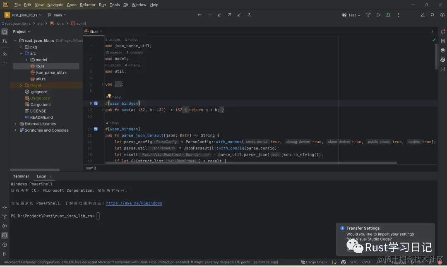Open the Notifications bell
The image size is (447, 267).
tap(443, 31)
